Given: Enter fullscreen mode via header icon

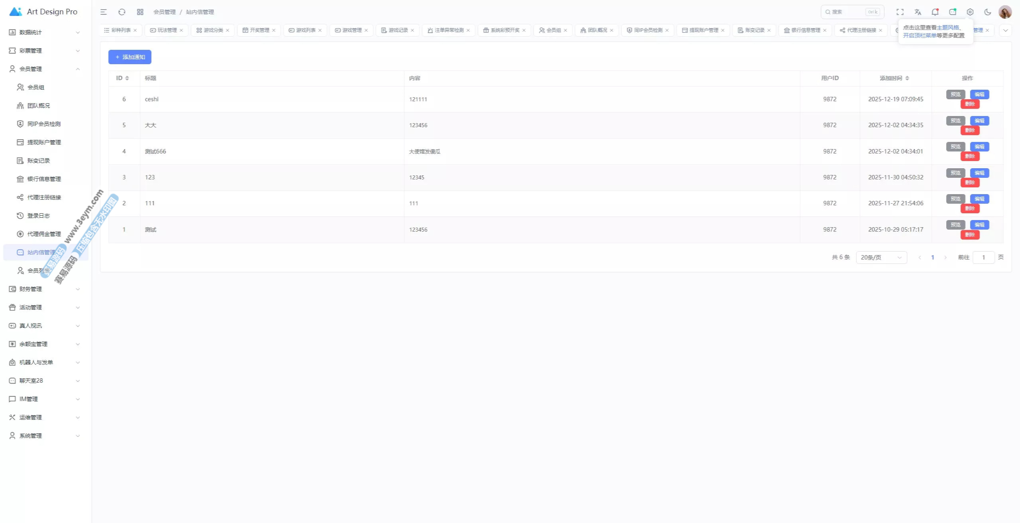Looking at the screenshot, I should point(900,12).
